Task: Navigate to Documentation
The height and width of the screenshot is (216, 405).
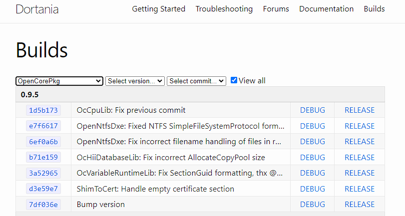Action: tap(326, 9)
